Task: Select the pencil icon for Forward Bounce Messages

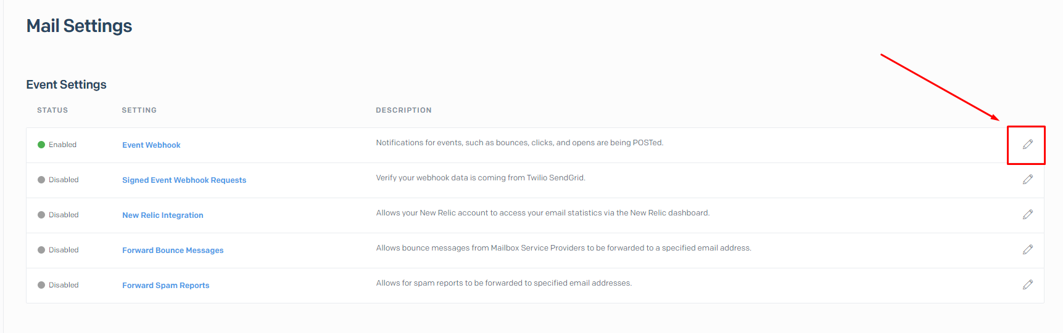Action: tap(1027, 249)
